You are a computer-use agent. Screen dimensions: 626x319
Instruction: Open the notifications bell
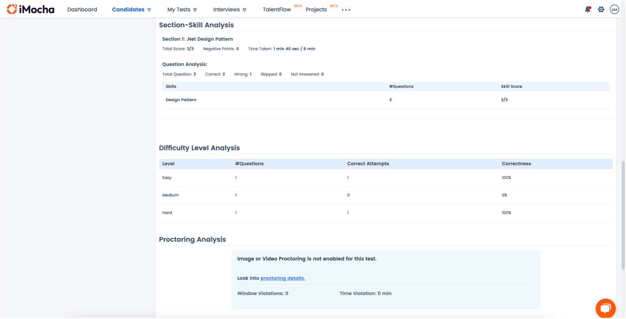pos(587,9)
